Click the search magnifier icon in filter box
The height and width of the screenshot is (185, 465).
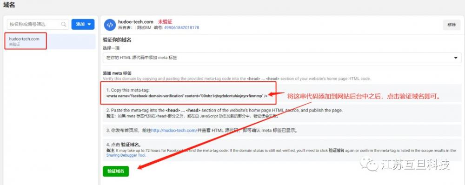pos(64,24)
